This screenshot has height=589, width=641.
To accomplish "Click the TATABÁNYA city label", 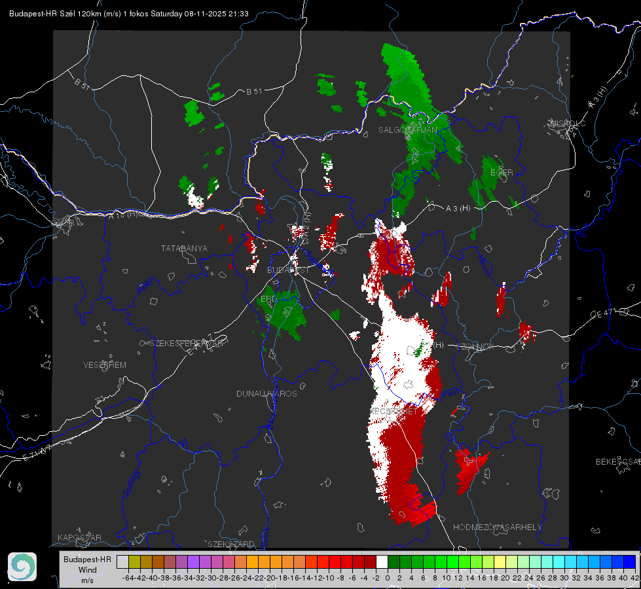I will tap(184, 249).
